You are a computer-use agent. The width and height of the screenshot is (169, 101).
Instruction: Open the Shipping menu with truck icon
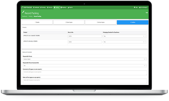pos(64,7)
